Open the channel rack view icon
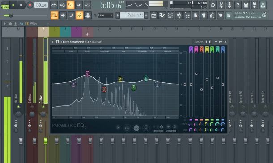The height and width of the screenshot is (163, 273). point(171,15)
